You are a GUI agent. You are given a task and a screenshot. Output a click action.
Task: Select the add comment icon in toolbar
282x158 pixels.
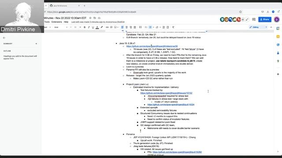[111, 27]
